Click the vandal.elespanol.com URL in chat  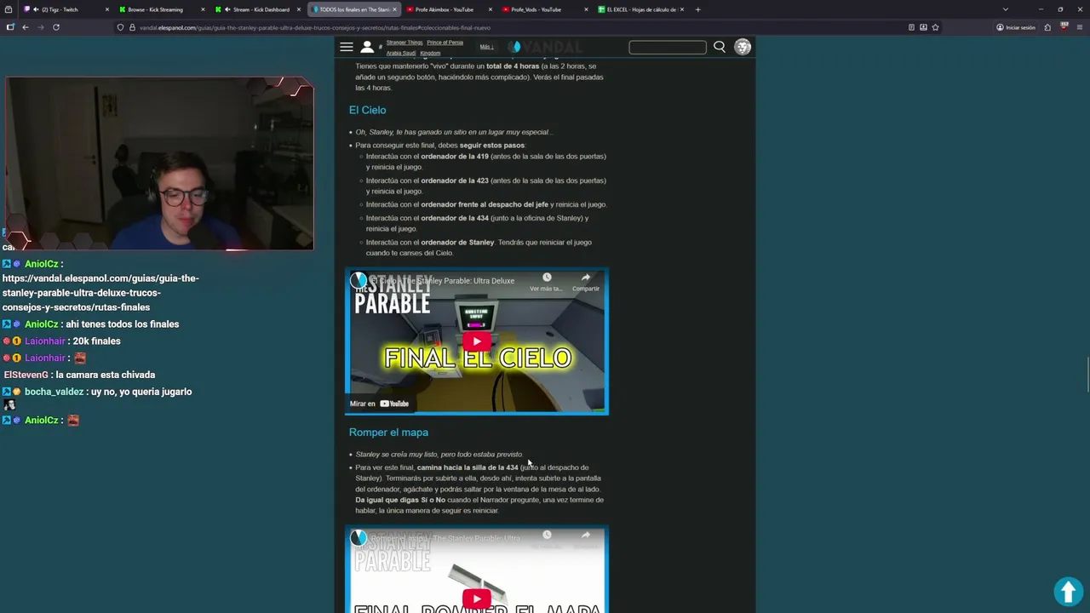100,292
